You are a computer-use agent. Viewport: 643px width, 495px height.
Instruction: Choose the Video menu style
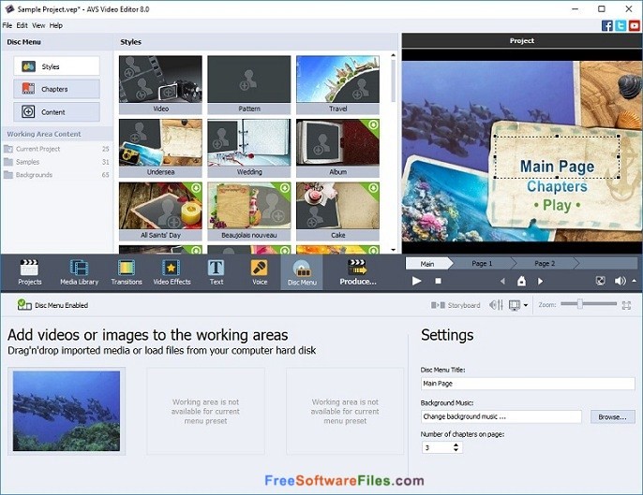160,85
